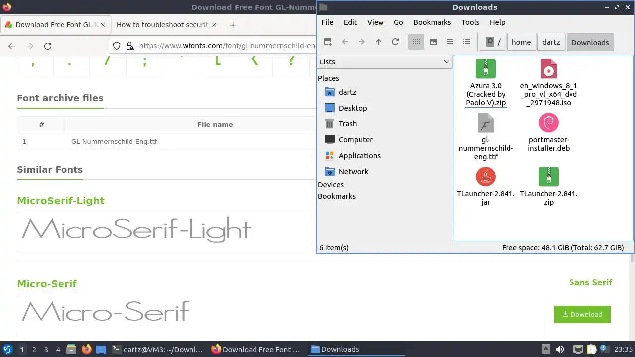Click the clipboard icon in system tray
The height and width of the screenshot is (357, 635).
click(591, 349)
